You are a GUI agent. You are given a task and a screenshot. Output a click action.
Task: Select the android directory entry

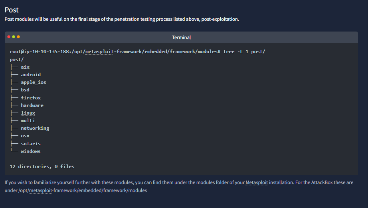[x=31, y=75]
